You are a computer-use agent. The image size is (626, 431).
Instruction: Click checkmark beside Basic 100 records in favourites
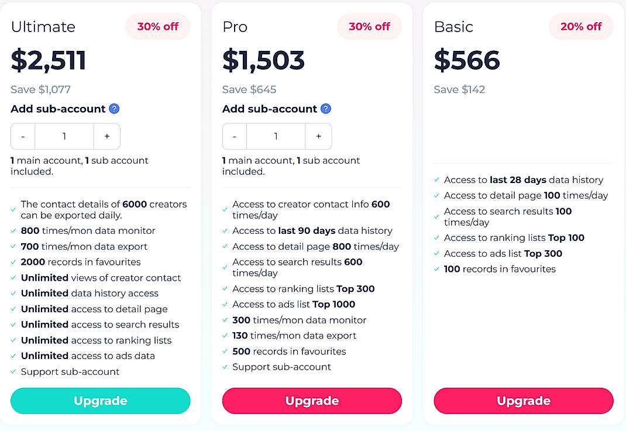click(437, 270)
